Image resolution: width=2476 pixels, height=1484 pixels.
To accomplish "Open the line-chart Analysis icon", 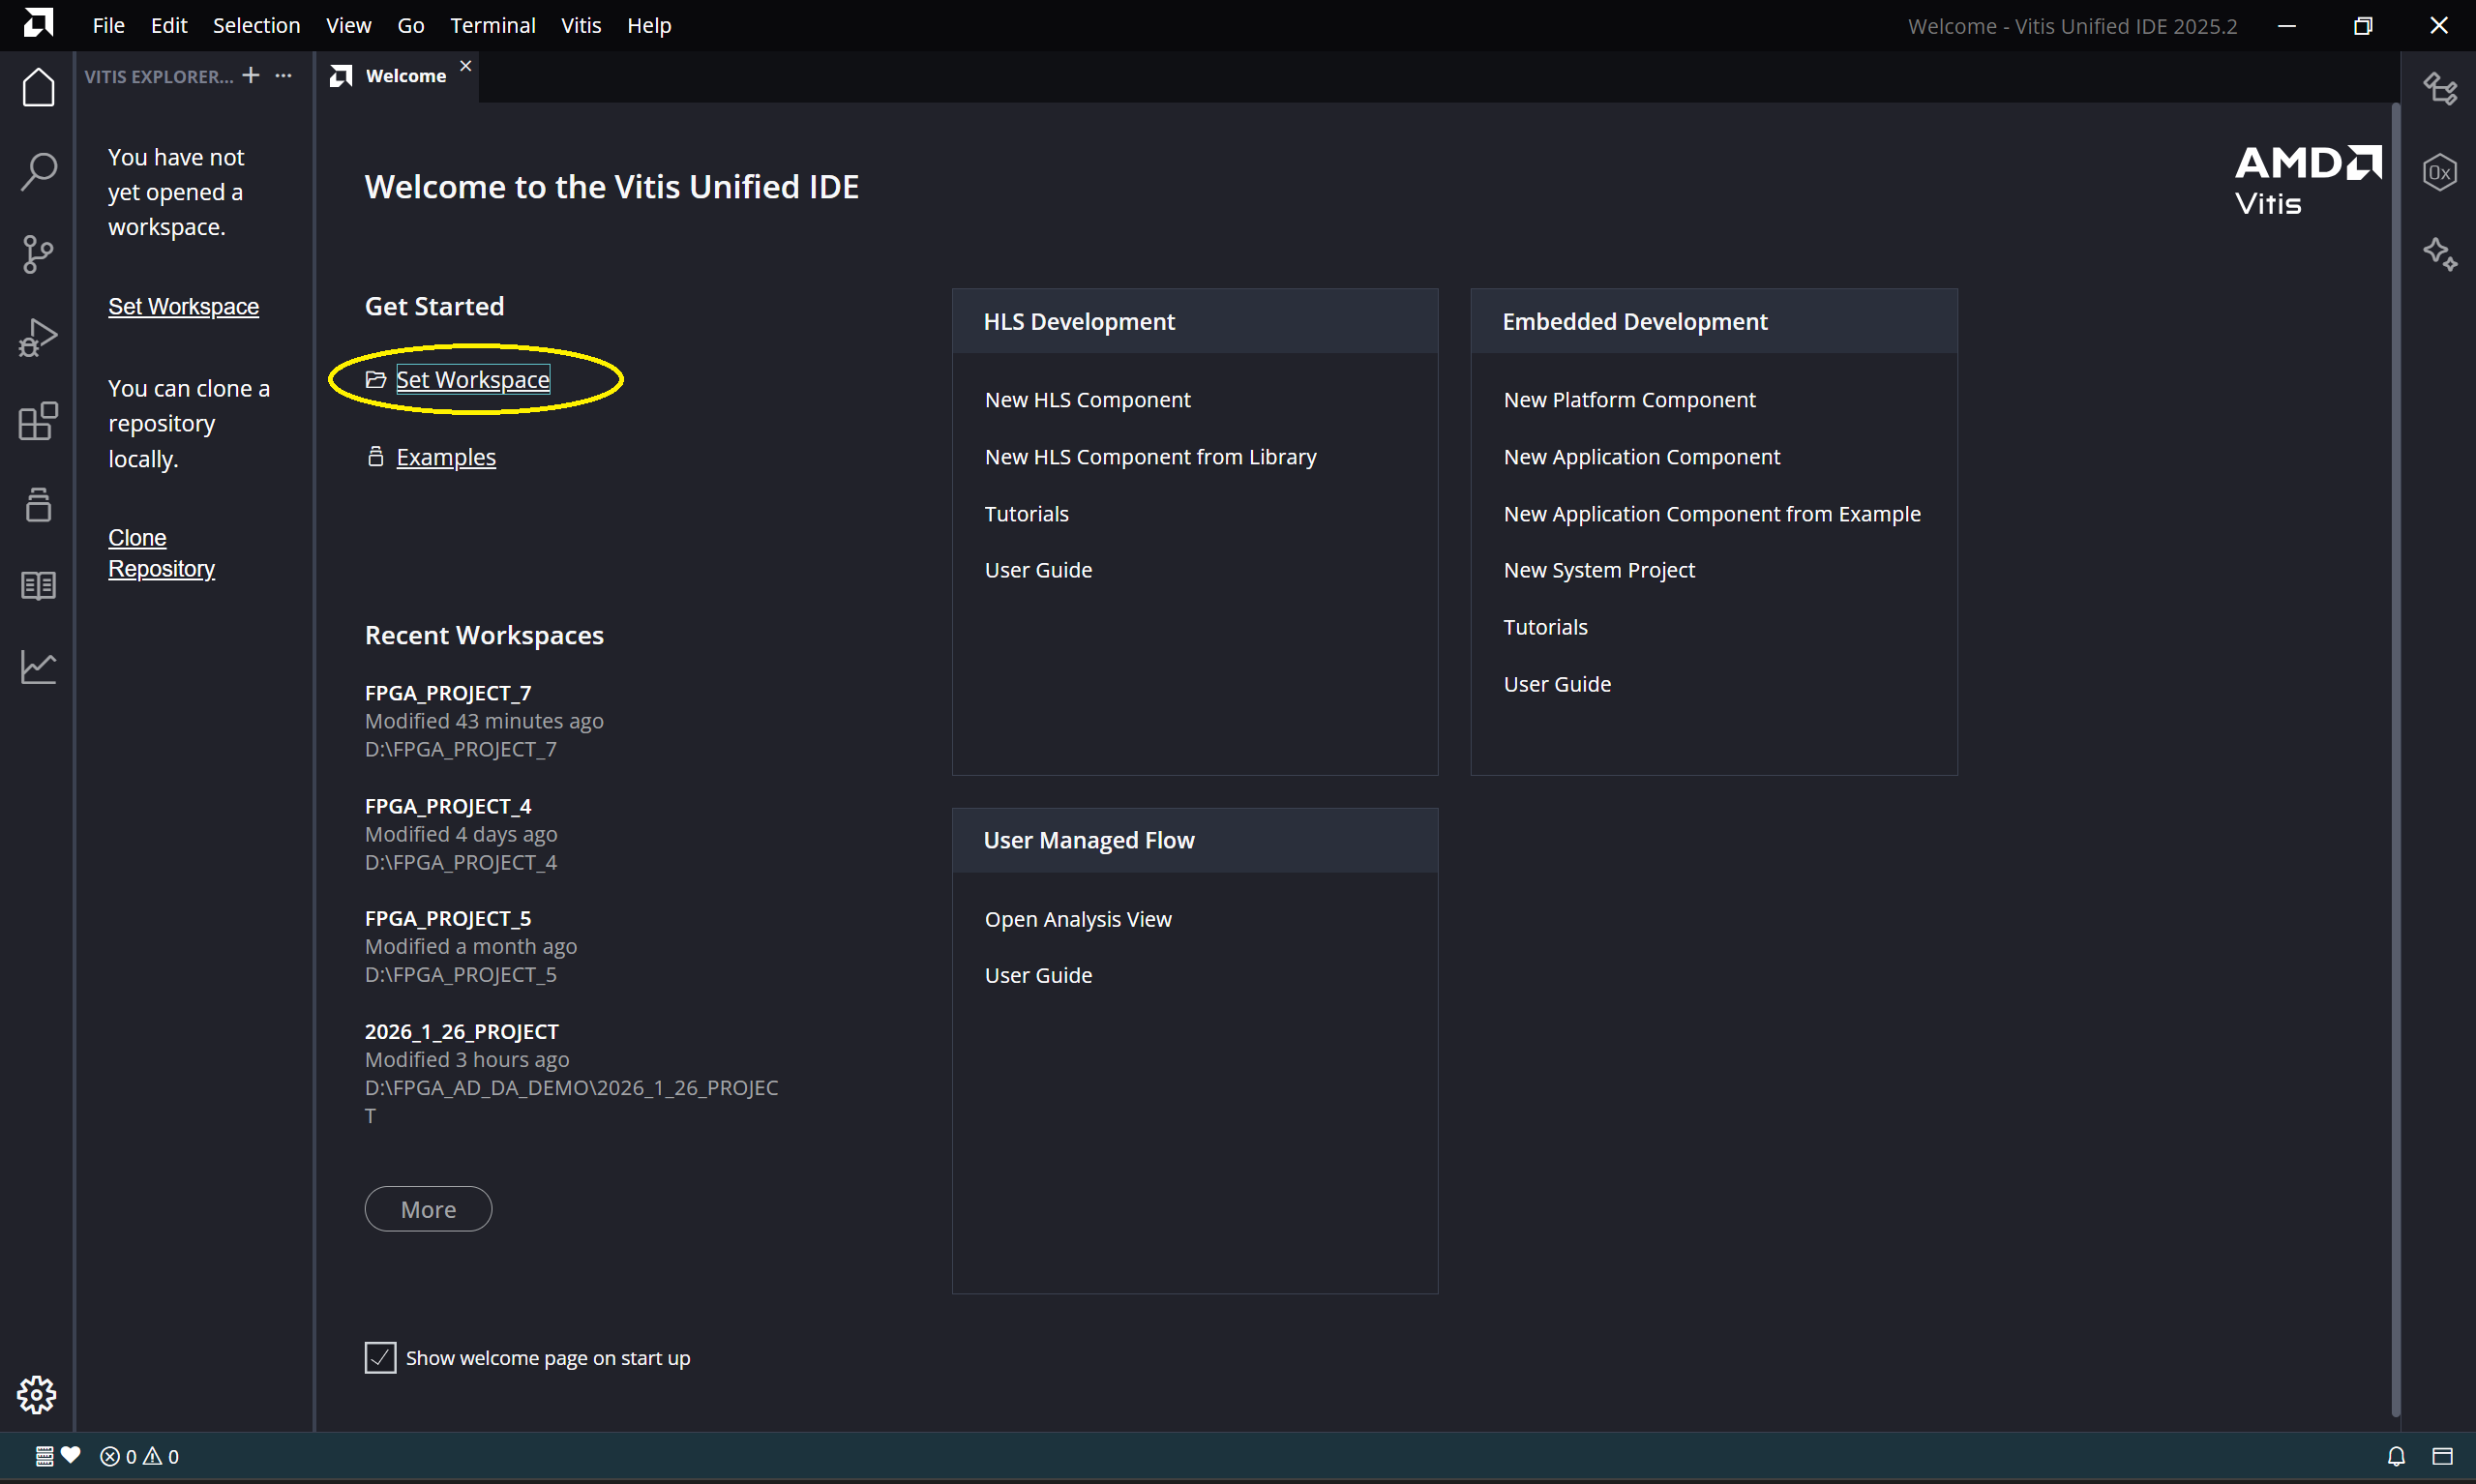I will (x=38, y=667).
